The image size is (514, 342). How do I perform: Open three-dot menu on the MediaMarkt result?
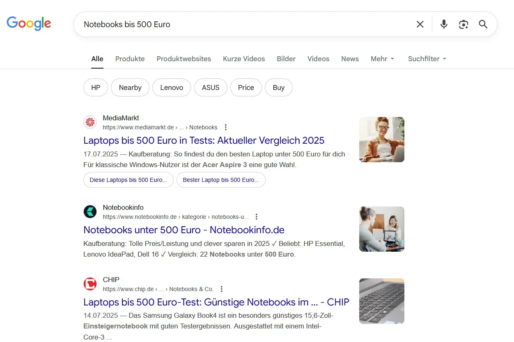(226, 127)
